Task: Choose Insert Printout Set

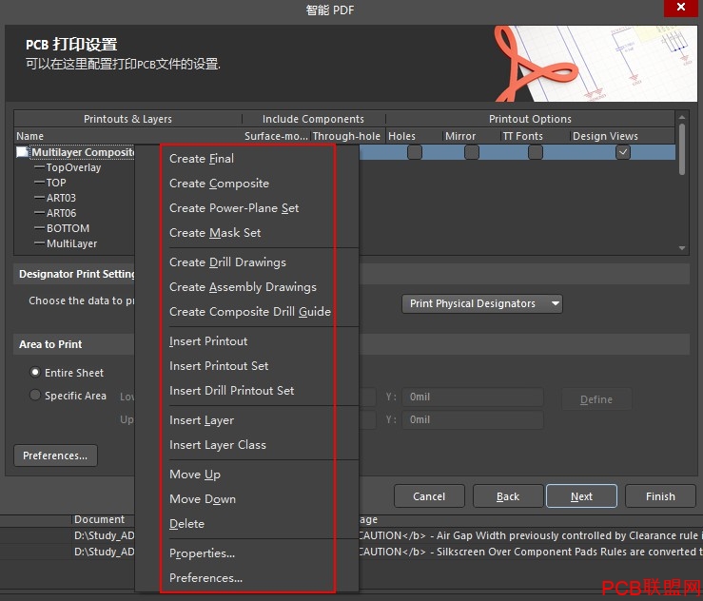Action: (219, 366)
